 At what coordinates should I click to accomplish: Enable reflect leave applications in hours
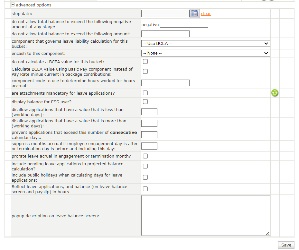point(145,189)
